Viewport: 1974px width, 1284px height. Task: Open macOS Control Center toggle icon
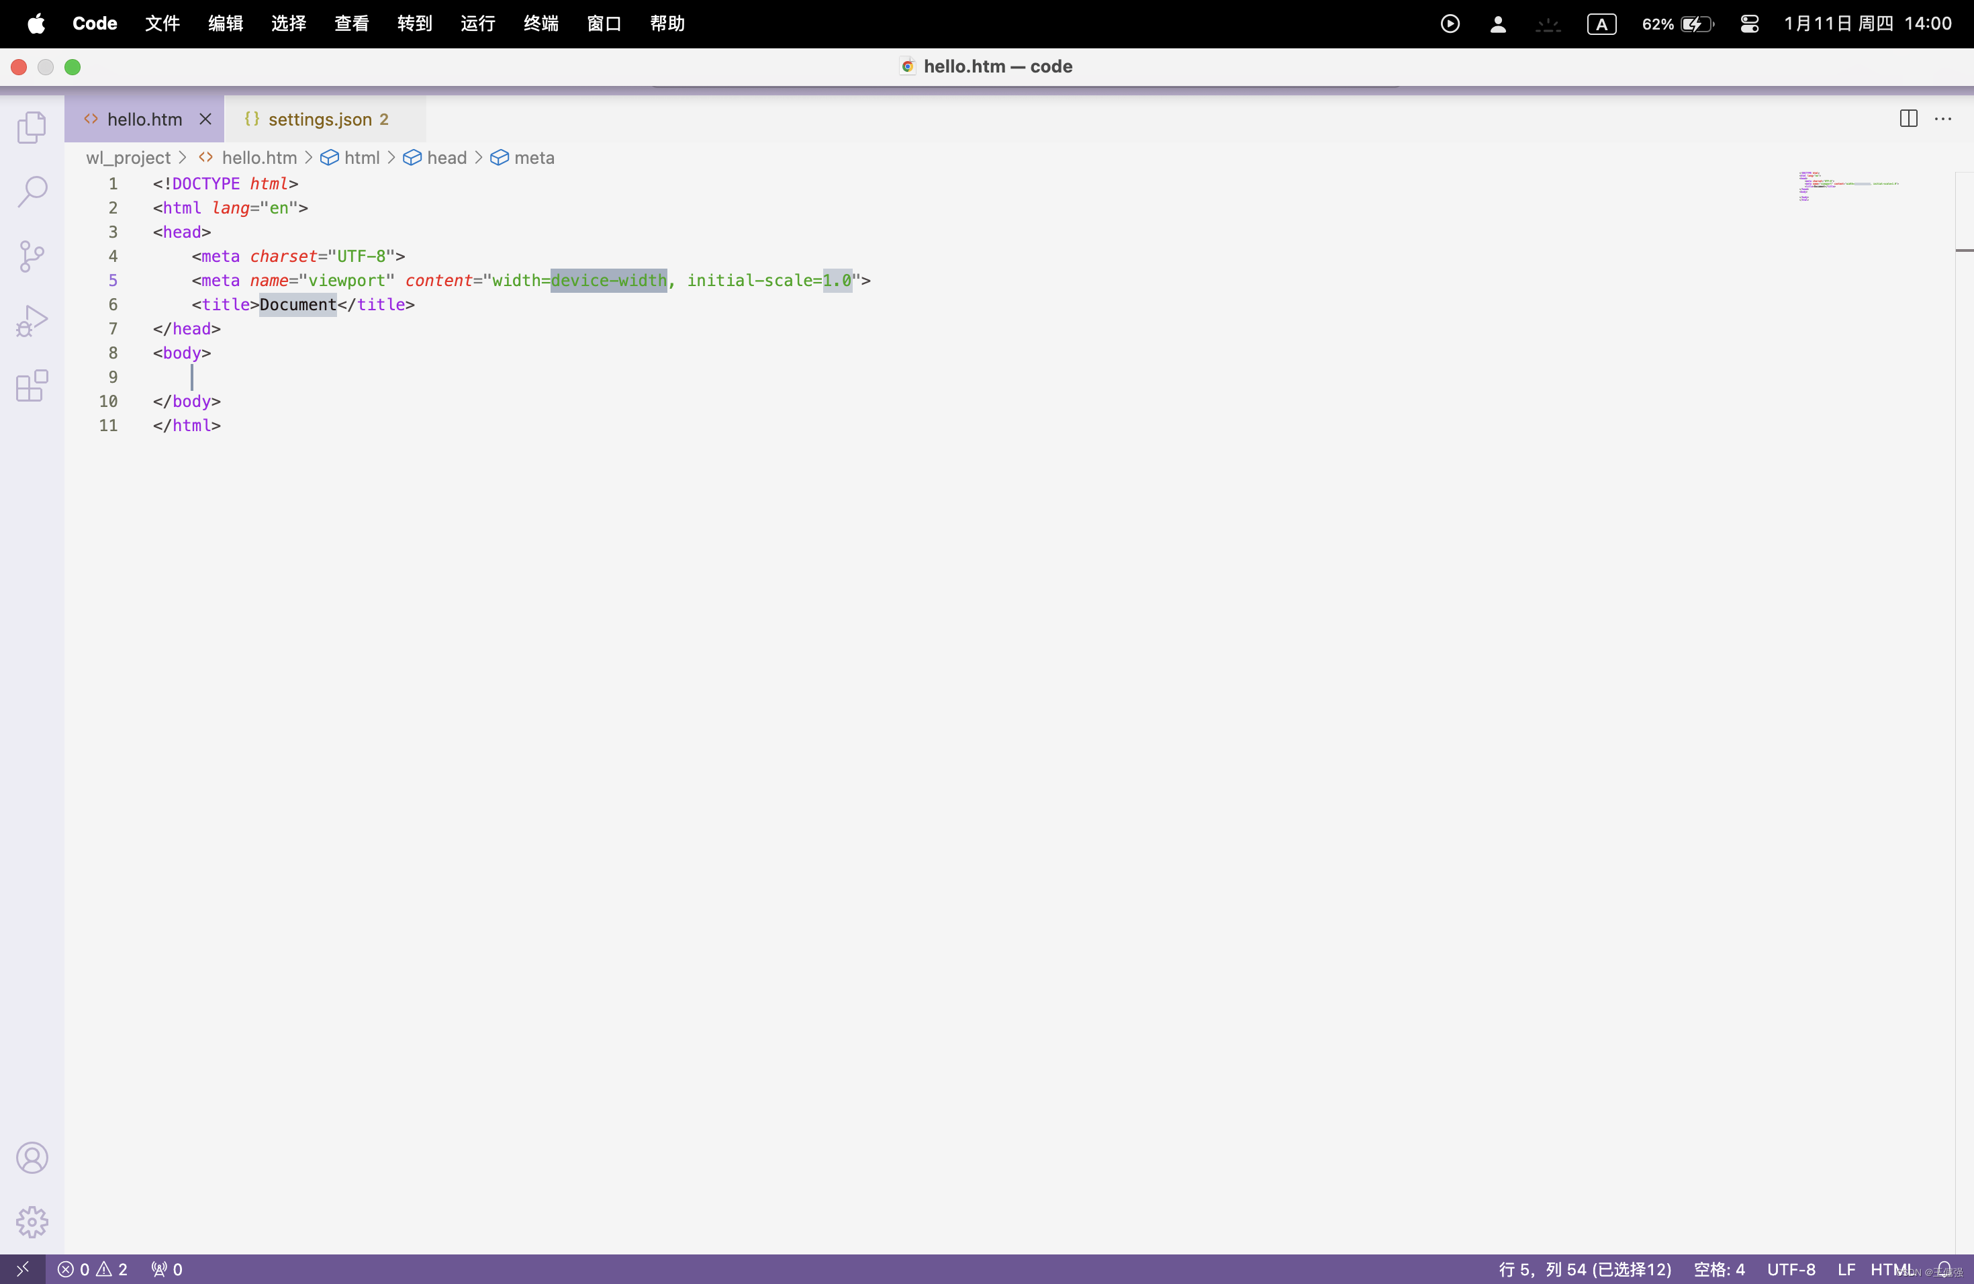1749,24
